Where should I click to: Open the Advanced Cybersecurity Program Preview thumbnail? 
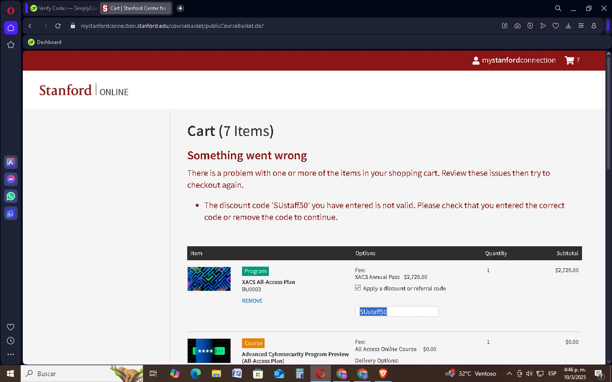point(209,351)
